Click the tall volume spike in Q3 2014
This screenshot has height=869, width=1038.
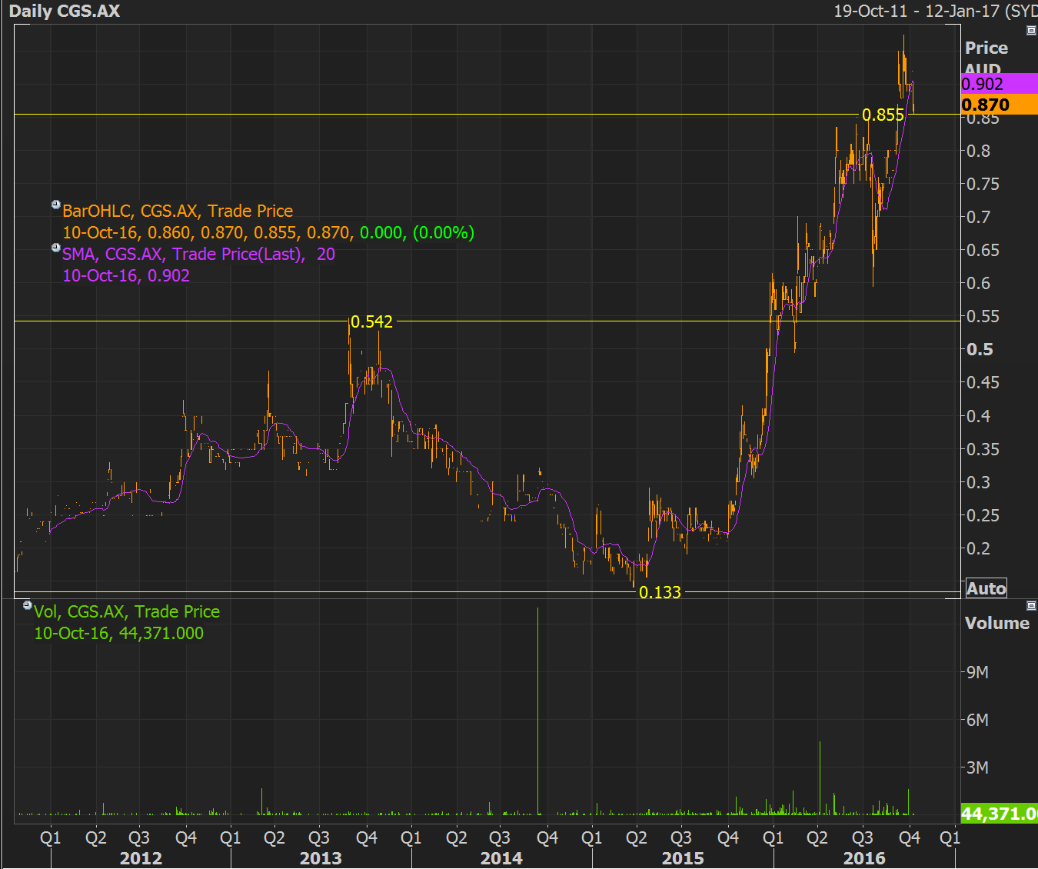click(537, 711)
